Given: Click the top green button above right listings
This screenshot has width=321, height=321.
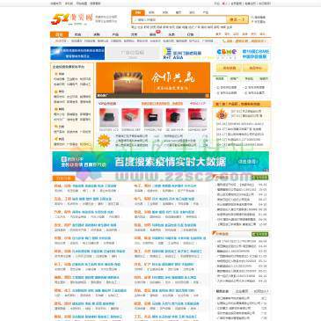Looking at the screenshot, I should (x=260, y=178).
